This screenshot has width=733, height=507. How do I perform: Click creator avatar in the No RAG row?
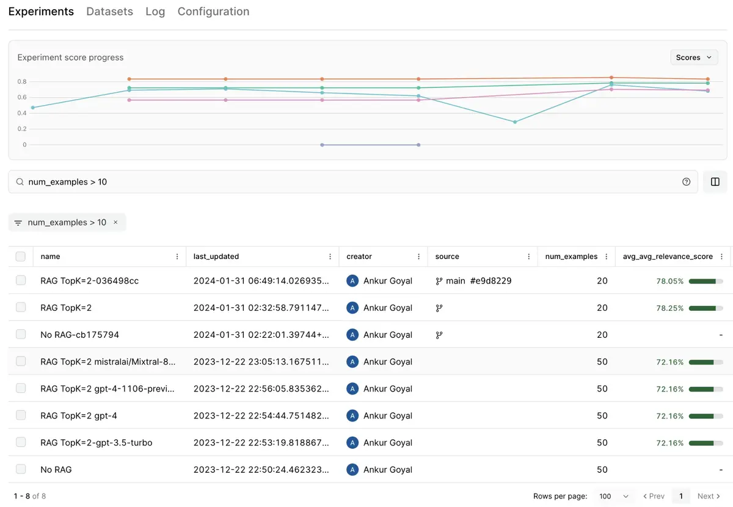(x=352, y=469)
